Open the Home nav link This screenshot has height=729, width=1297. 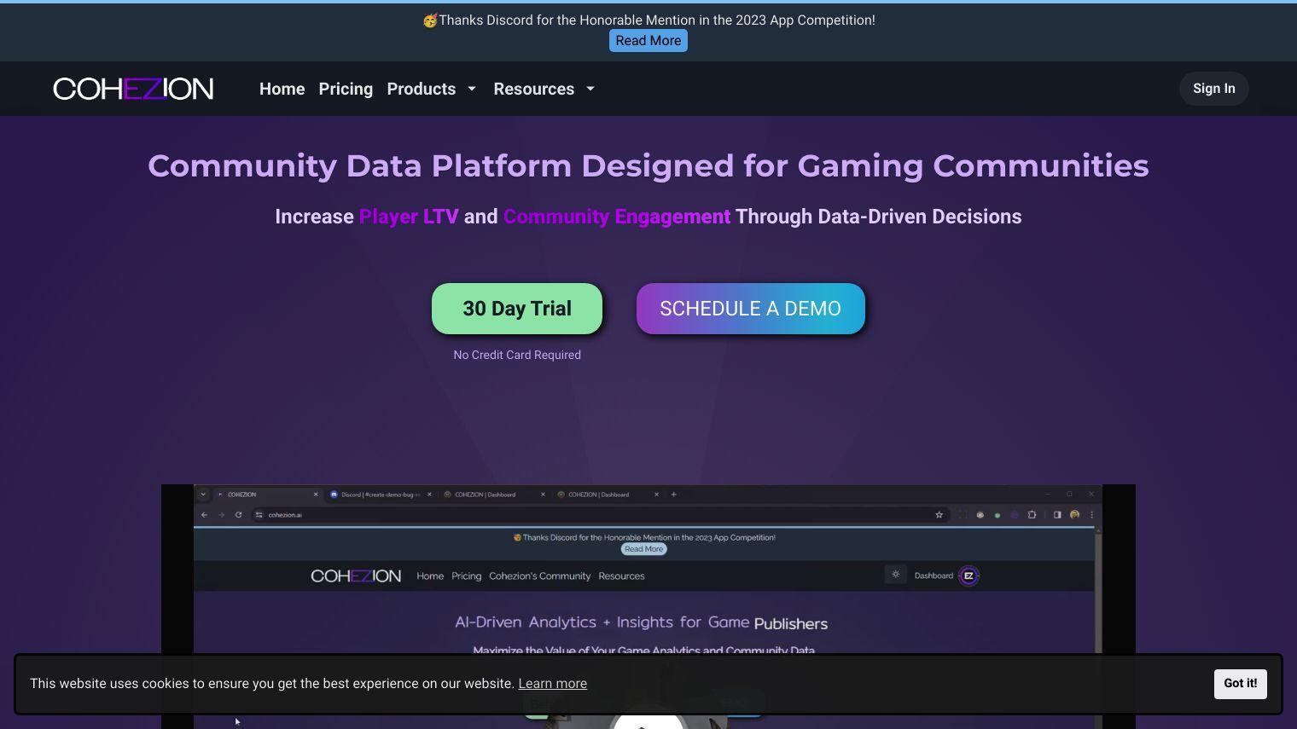pos(282,89)
